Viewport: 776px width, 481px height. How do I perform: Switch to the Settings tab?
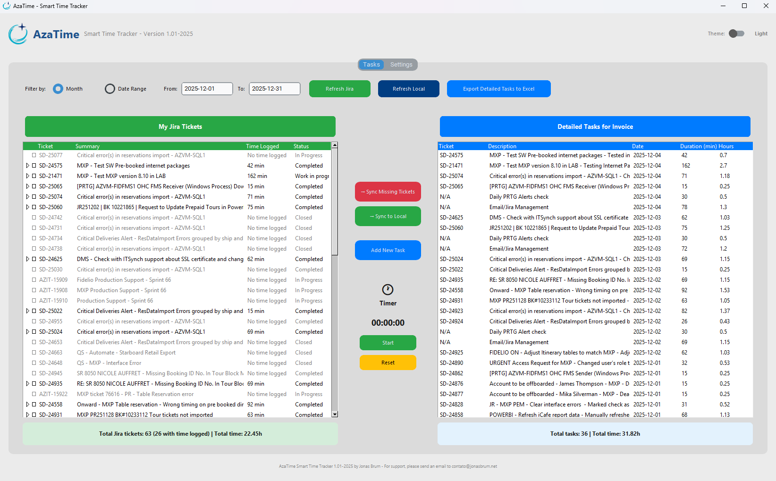point(401,65)
